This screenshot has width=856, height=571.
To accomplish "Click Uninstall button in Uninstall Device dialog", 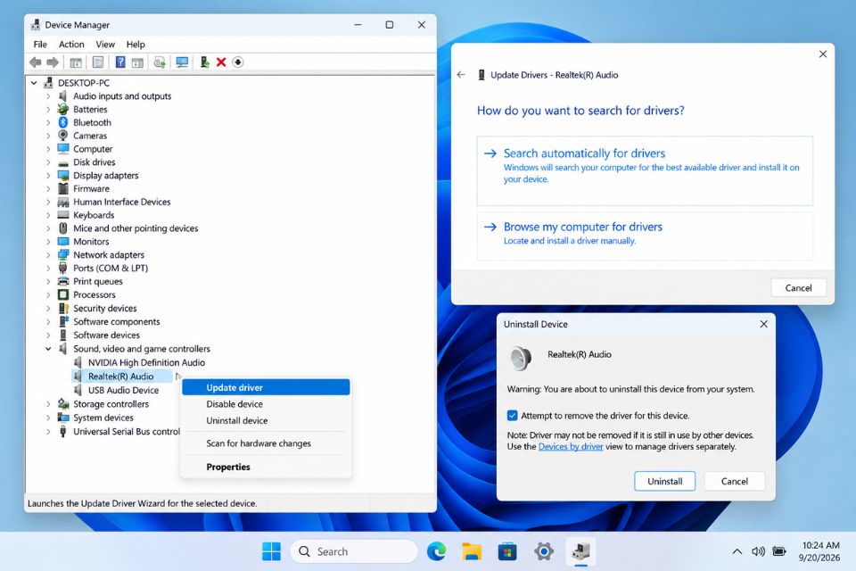I will [x=664, y=482].
